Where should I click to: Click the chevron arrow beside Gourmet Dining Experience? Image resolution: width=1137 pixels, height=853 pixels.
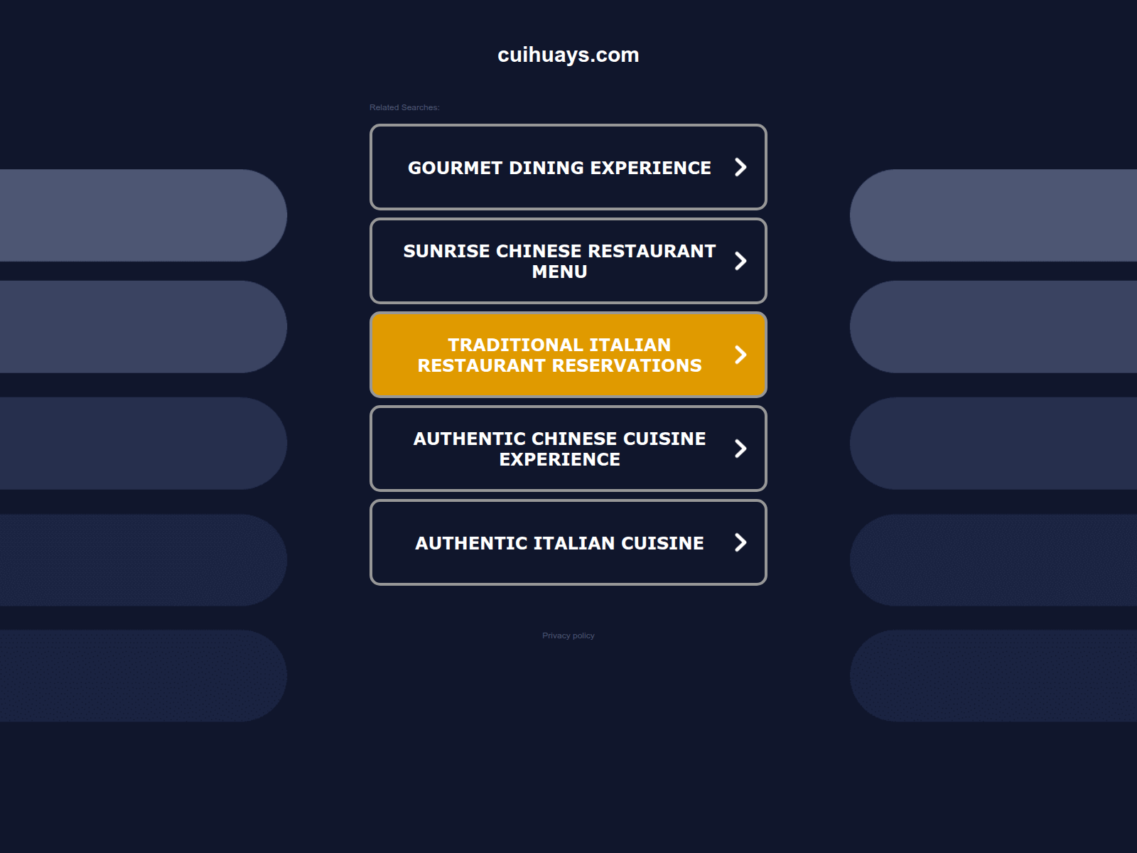pos(740,167)
